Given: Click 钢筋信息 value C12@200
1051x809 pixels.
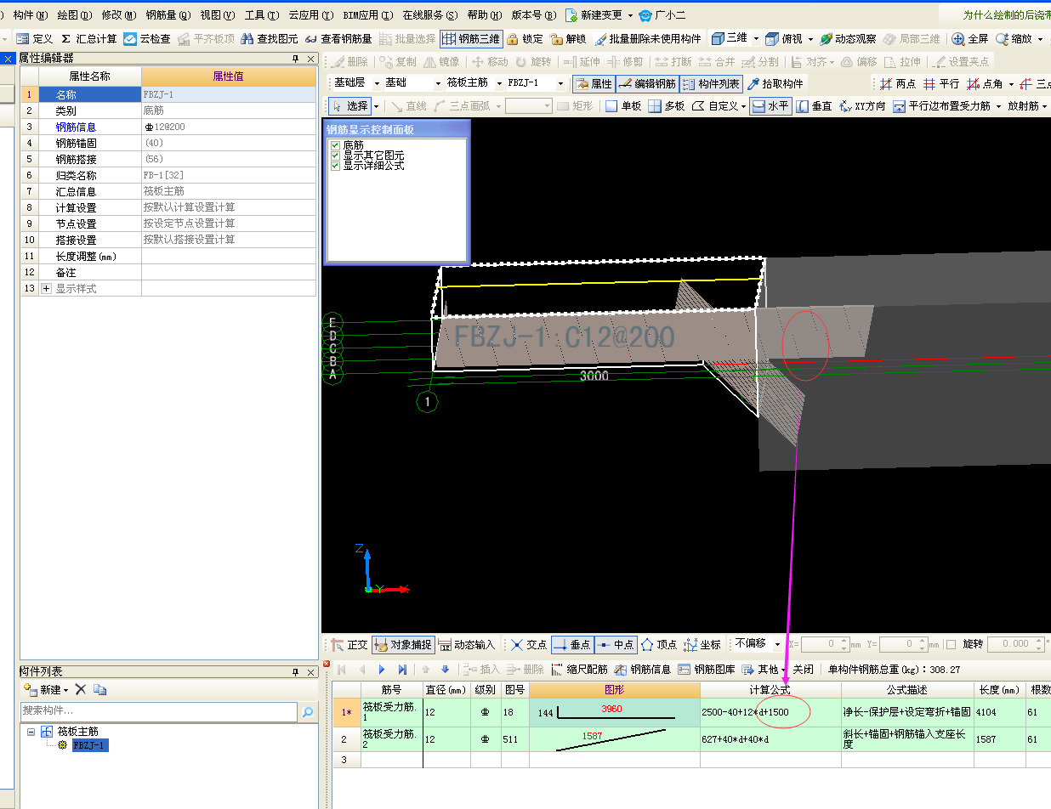Looking at the screenshot, I should coord(228,127).
